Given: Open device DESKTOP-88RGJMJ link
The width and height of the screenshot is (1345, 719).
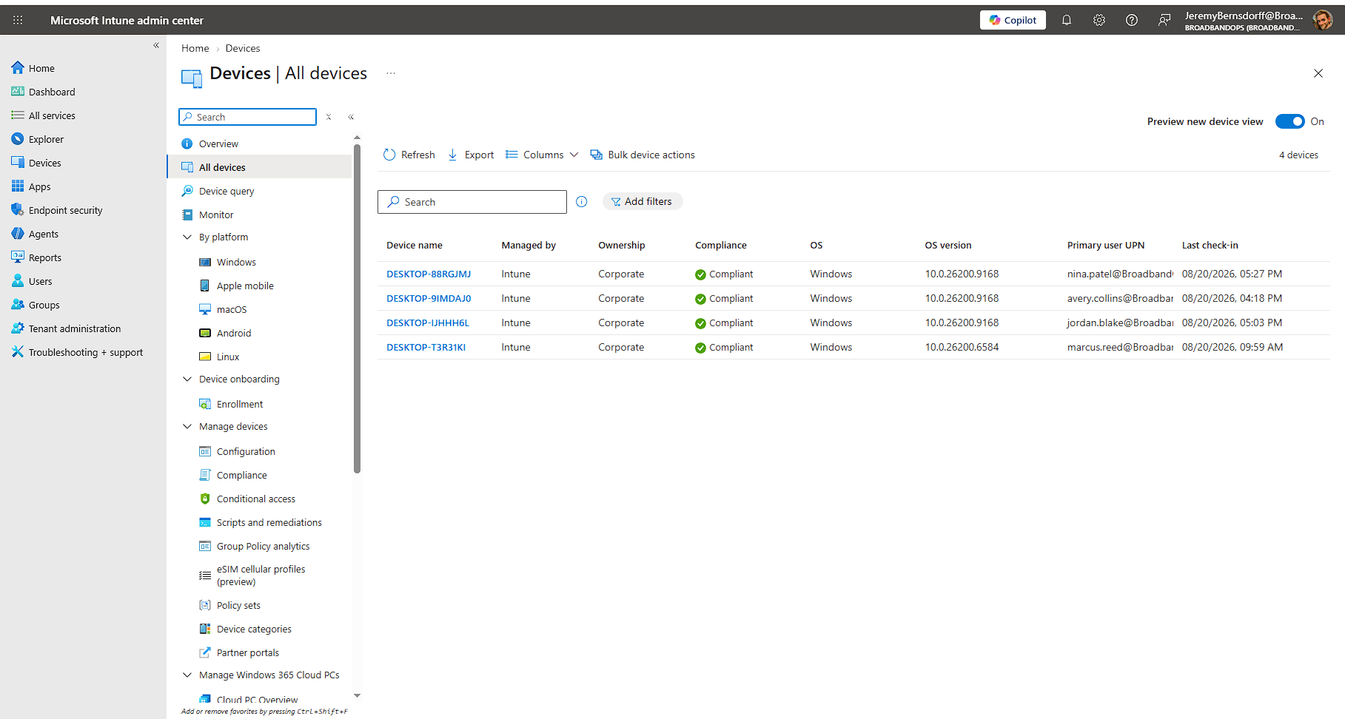Looking at the screenshot, I should 429,274.
